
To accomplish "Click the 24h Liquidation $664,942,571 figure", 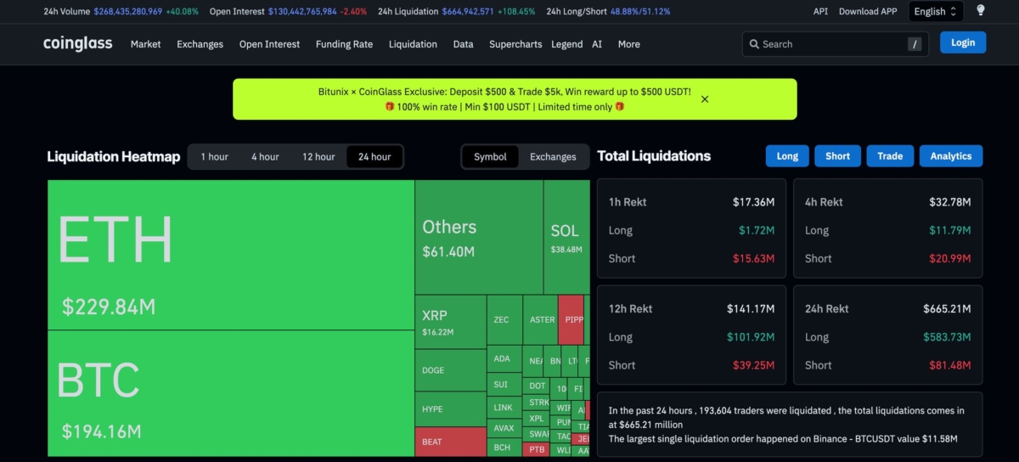I will [470, 11].
